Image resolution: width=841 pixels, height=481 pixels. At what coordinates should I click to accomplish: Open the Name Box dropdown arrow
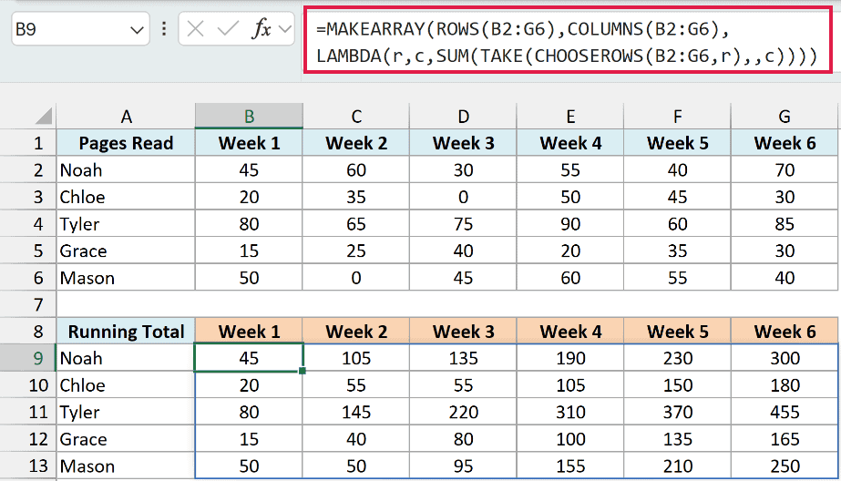(137, 29)
